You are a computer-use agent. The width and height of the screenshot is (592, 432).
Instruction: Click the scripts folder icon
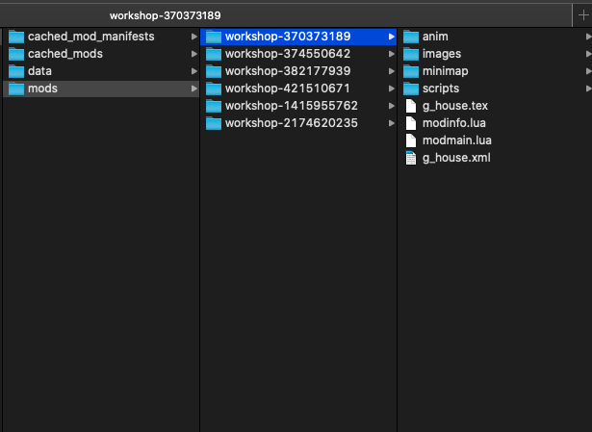point(411,89)
